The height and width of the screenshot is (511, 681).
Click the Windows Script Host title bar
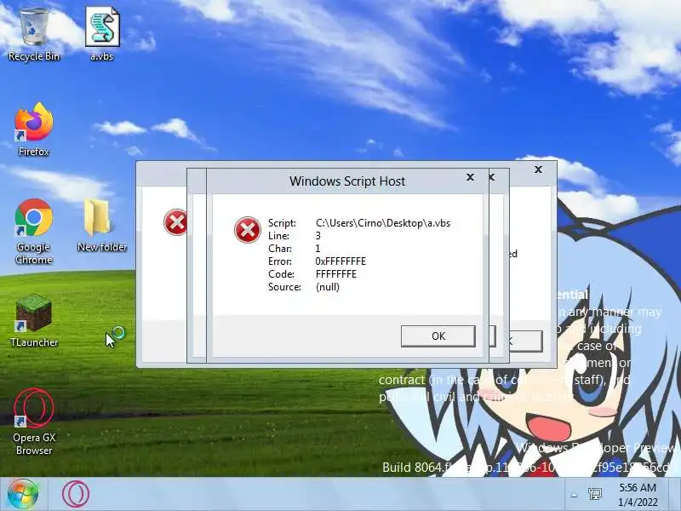click(347, 181)
